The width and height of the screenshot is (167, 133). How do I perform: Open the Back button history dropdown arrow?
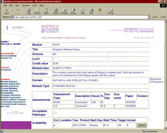coord(12,11)
